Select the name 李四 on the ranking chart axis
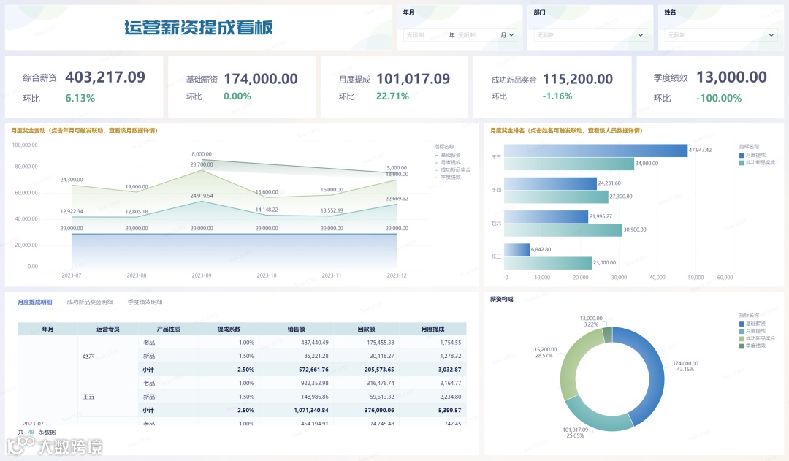This screenshot has width=789, height=461. pos(496,190)
